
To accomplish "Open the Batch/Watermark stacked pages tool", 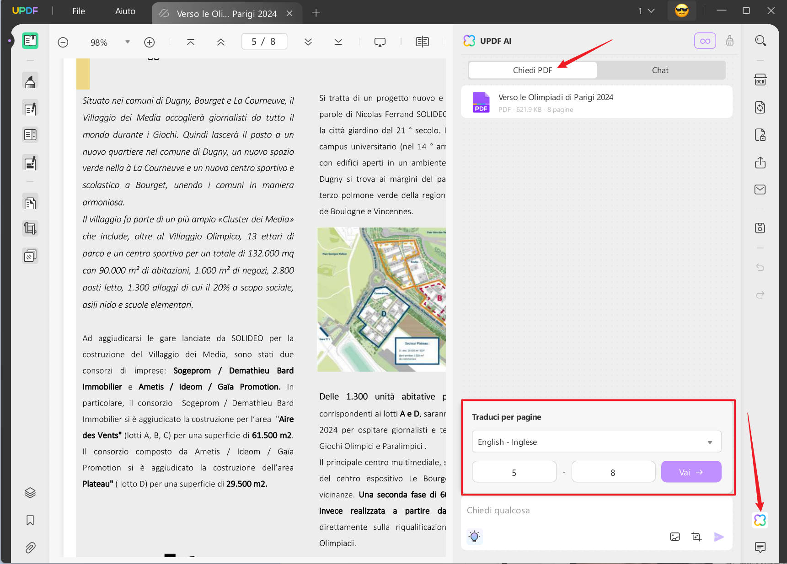I will [30, 256].
